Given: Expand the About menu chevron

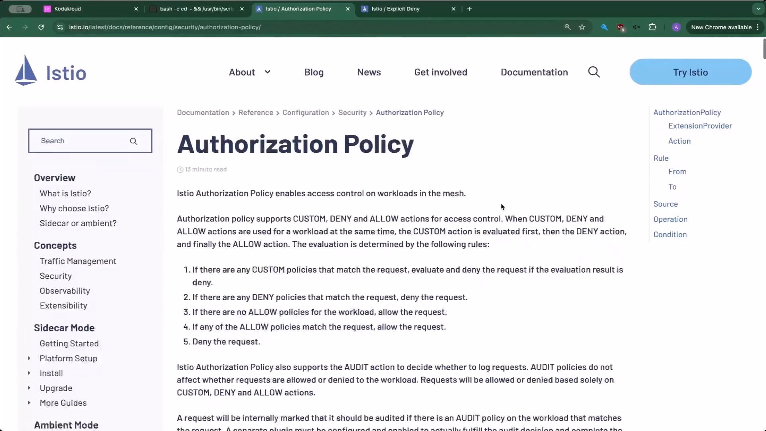Looking at the screenshot, I should 267,72.
